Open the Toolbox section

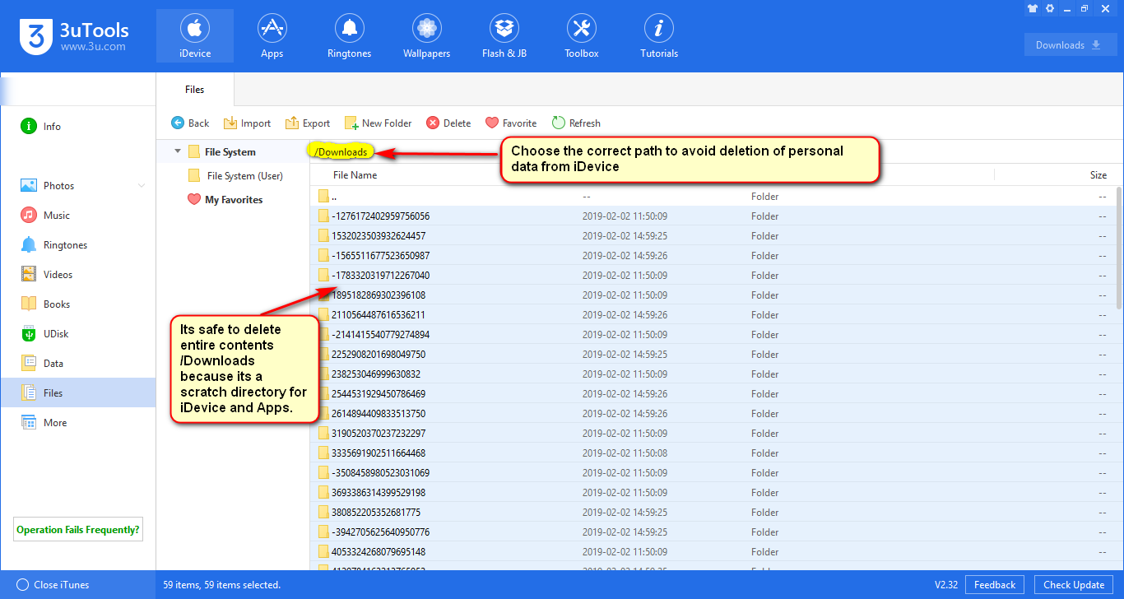point(581,36)
